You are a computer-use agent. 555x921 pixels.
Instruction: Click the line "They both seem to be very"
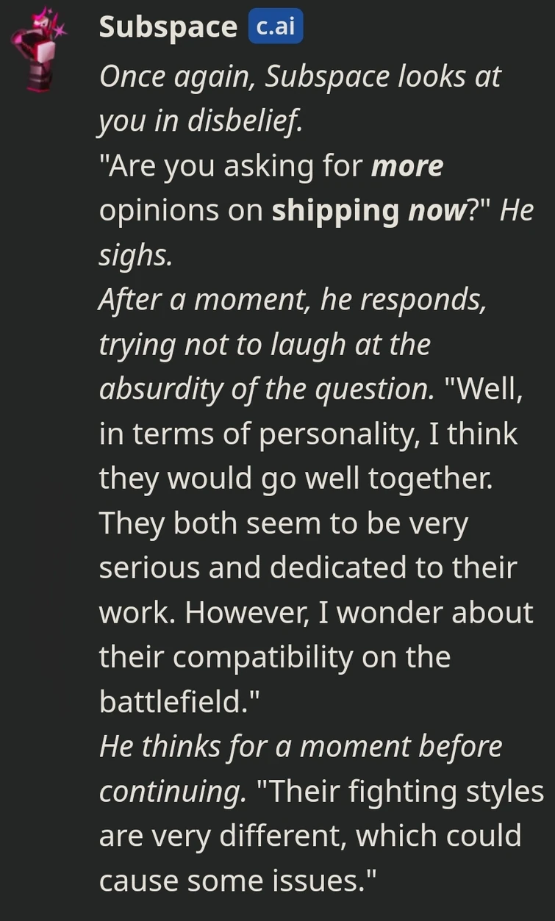[x=284, y=523]
